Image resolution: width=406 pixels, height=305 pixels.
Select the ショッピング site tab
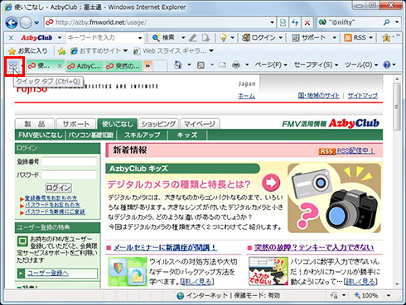(158, 124)
